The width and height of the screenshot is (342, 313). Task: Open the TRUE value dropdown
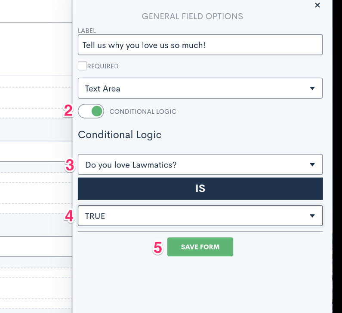[x=200, y=216]
